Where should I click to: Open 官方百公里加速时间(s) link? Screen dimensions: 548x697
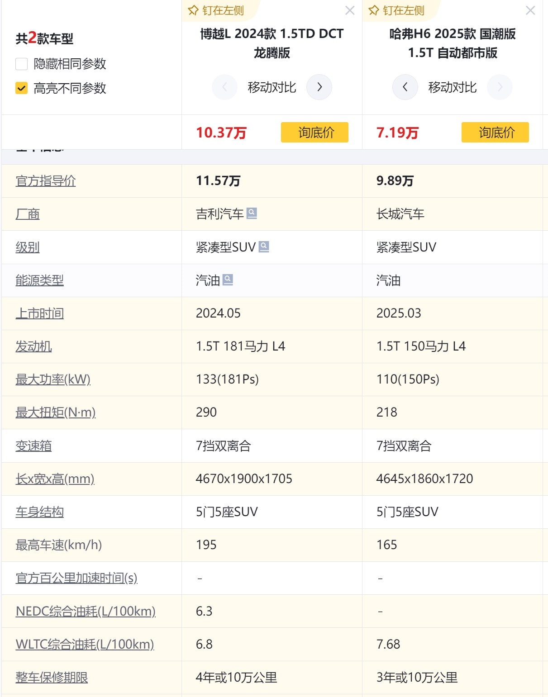pos(76,578)
